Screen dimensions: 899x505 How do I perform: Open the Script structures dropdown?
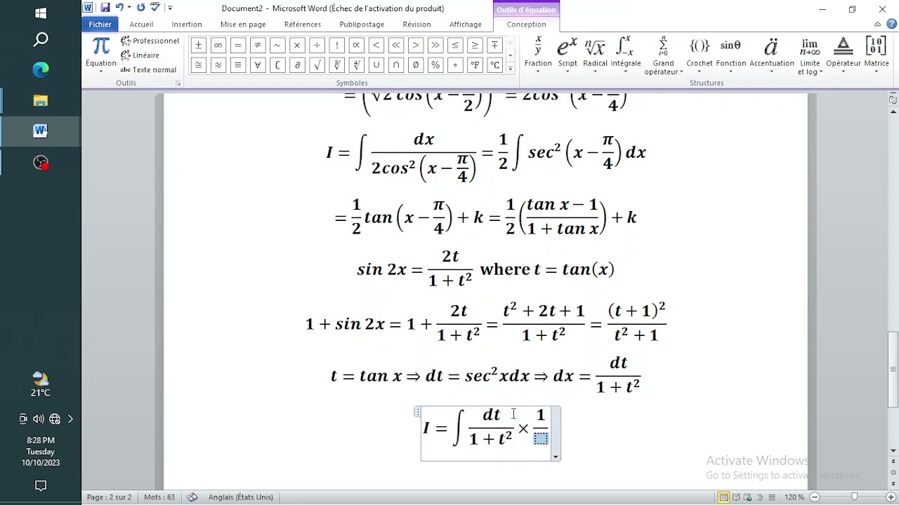[567, 55]
